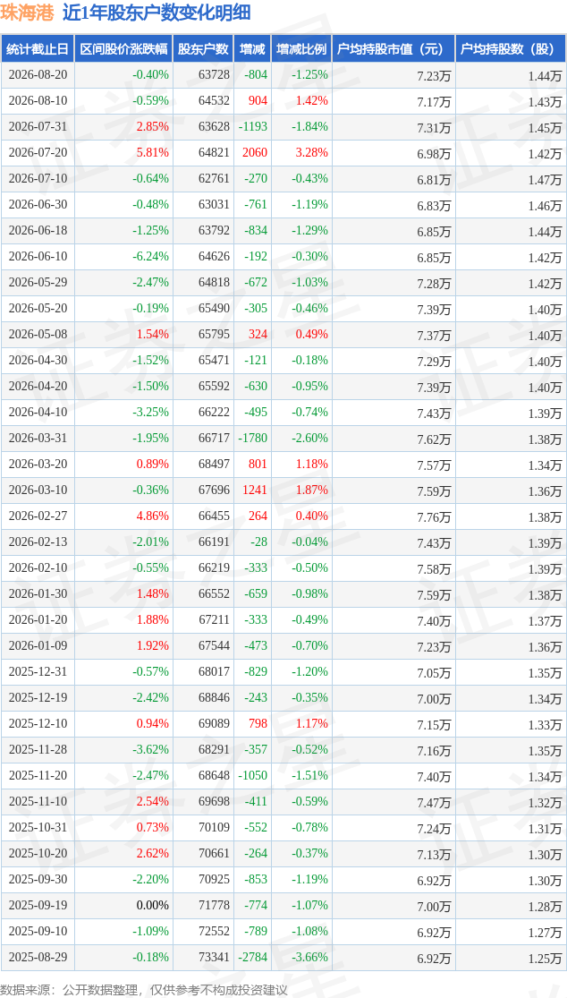Click the 0.00% price change cell
Screen dimensions: 567x998
[x=153, y=905]
